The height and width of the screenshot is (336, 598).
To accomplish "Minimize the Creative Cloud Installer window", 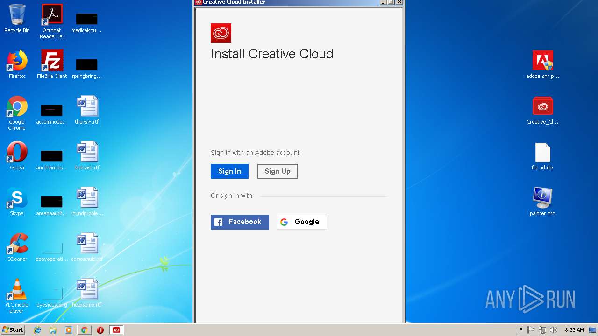I will point(383,2).
